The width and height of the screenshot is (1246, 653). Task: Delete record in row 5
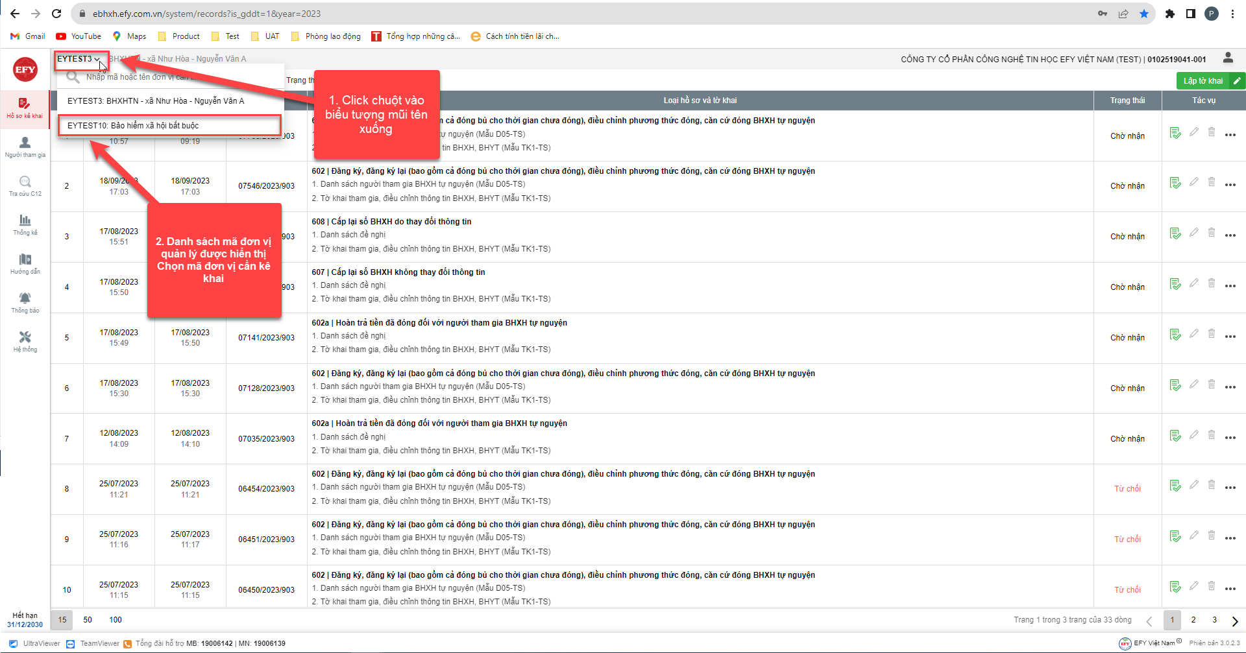click(1212, 334)
